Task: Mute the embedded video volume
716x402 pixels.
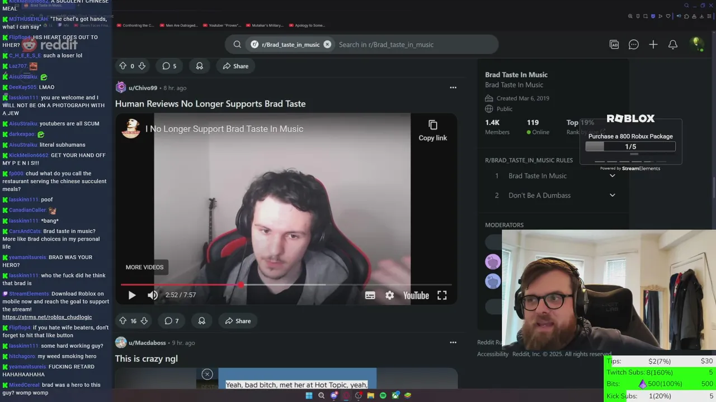Action: [x=153, y=295]
